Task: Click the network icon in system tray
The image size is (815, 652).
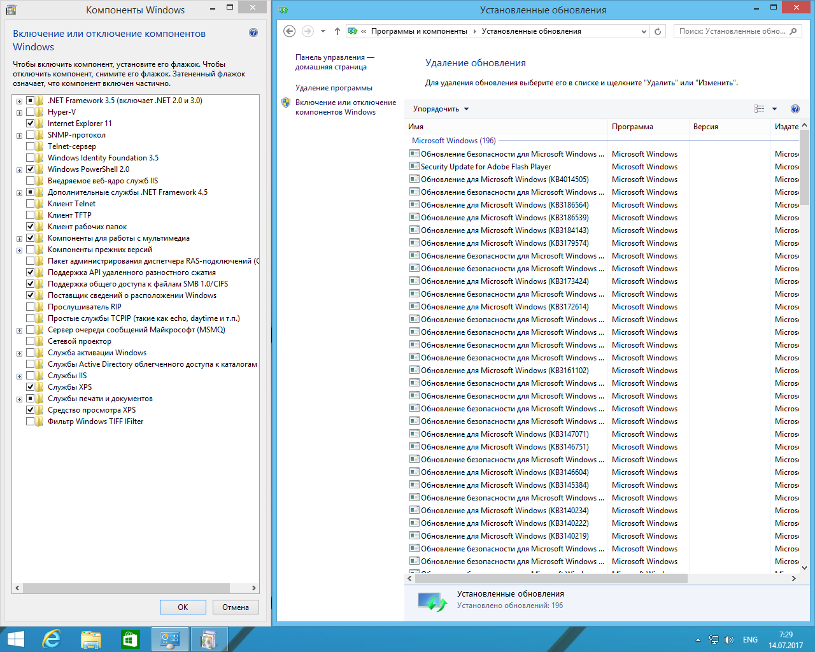Action: pos(714,640)
